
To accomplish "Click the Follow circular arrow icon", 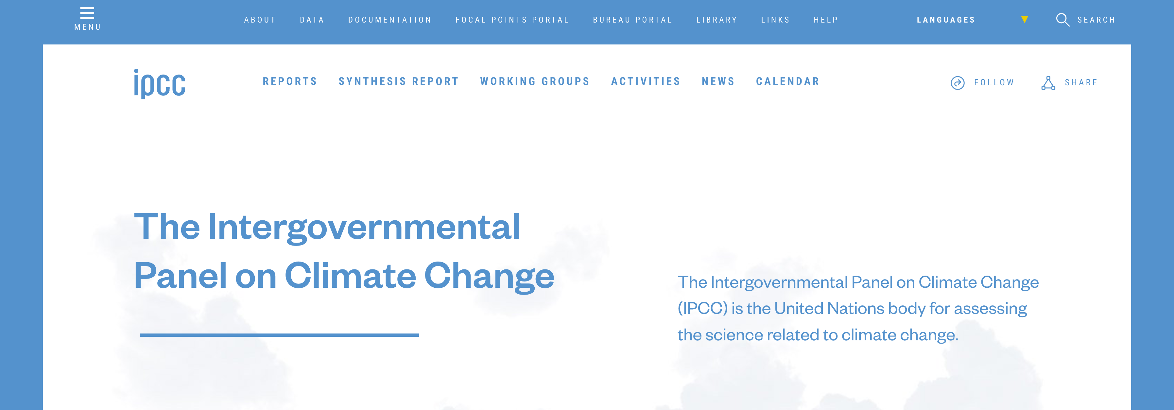I will pyautogui.click(x=958, y=83).
